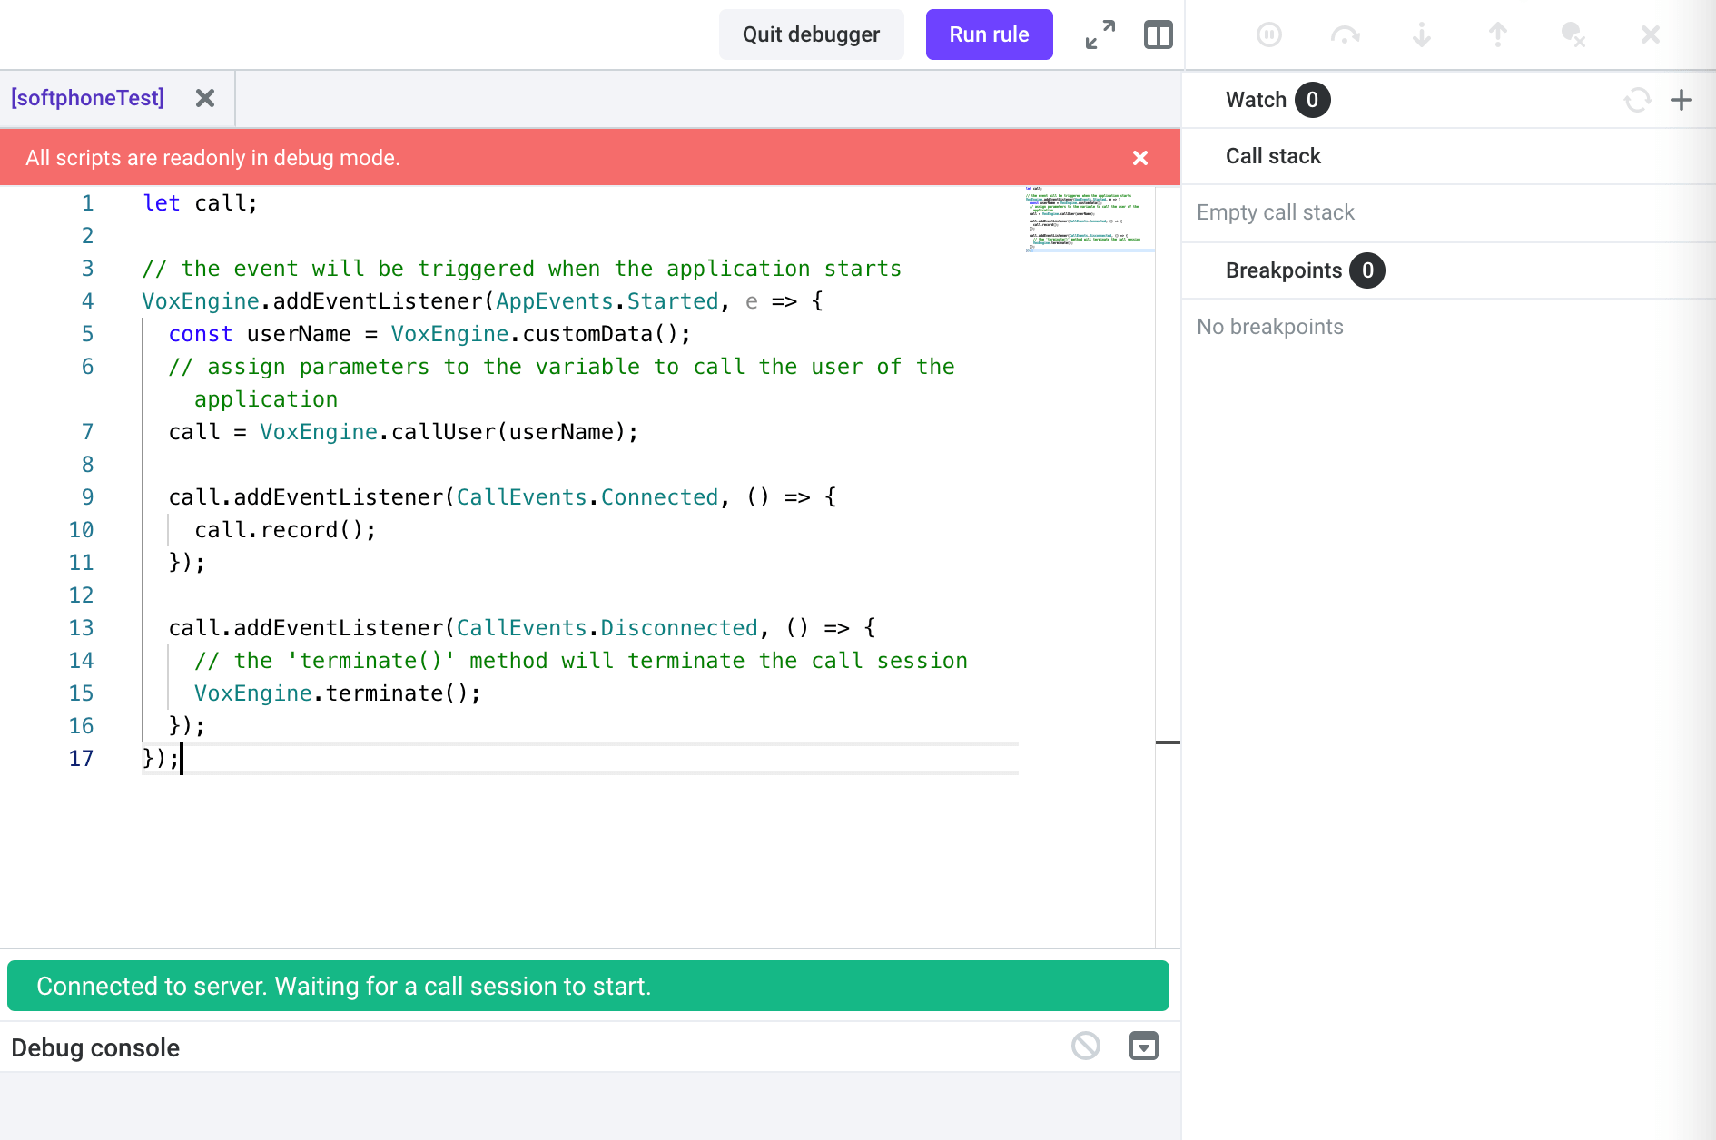
Task: Expand the Watch section
Action: coord(1256,100)
